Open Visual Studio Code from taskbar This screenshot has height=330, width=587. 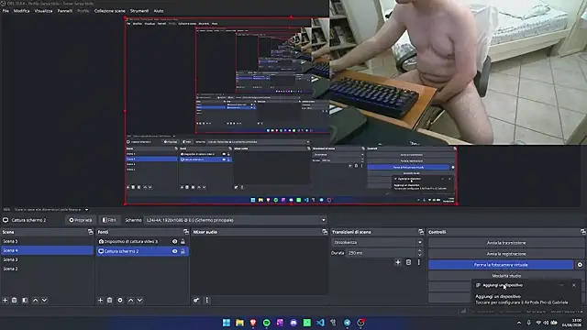[320, 323]
